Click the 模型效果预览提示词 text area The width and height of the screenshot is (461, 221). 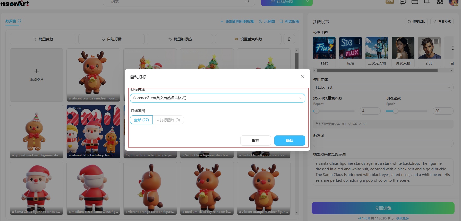pos(383,172)
